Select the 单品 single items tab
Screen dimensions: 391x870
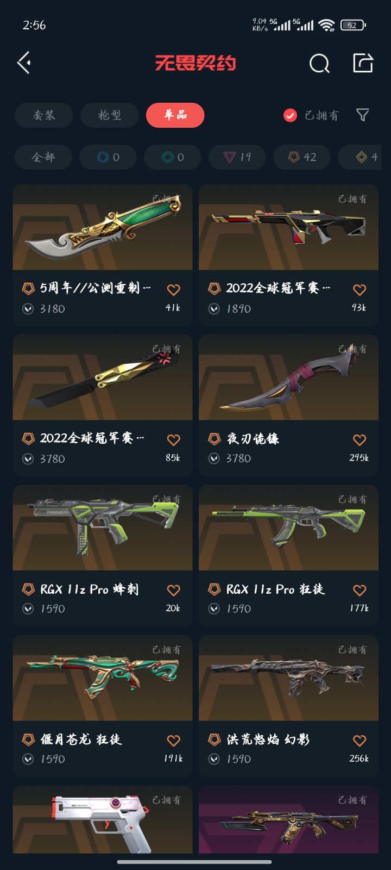pos(175,115)
